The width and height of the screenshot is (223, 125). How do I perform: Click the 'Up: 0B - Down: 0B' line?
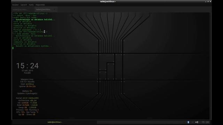[27, 115]
